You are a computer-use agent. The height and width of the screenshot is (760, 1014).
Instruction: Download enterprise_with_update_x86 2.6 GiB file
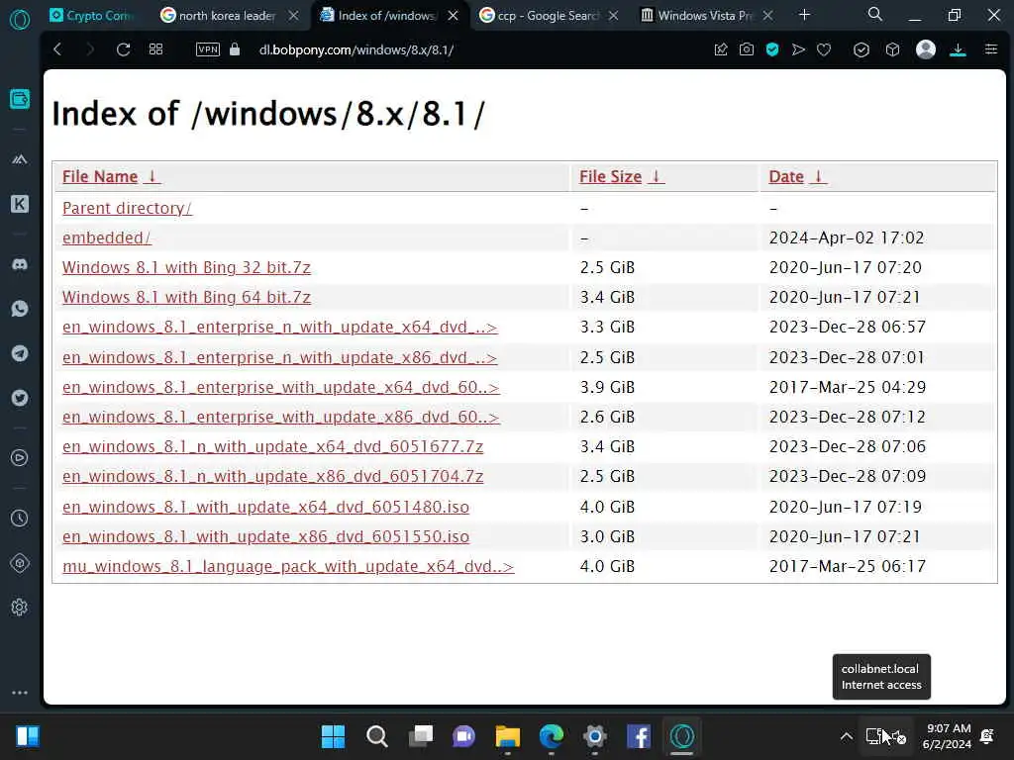(280, 417)
